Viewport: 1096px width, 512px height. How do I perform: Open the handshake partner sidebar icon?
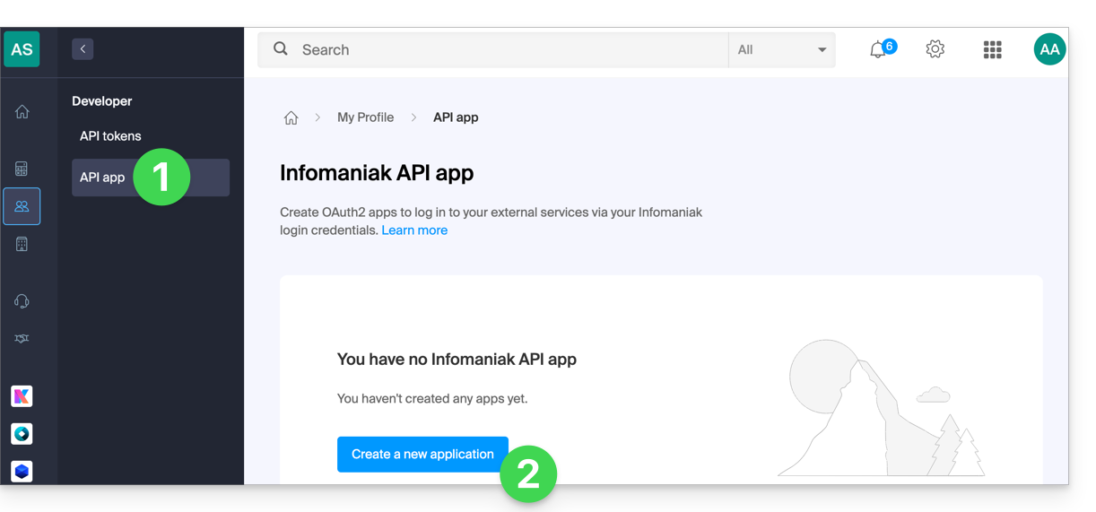pos(22,338)
